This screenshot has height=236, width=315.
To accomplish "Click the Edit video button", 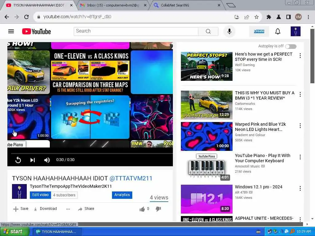I will tap(40, 195).
